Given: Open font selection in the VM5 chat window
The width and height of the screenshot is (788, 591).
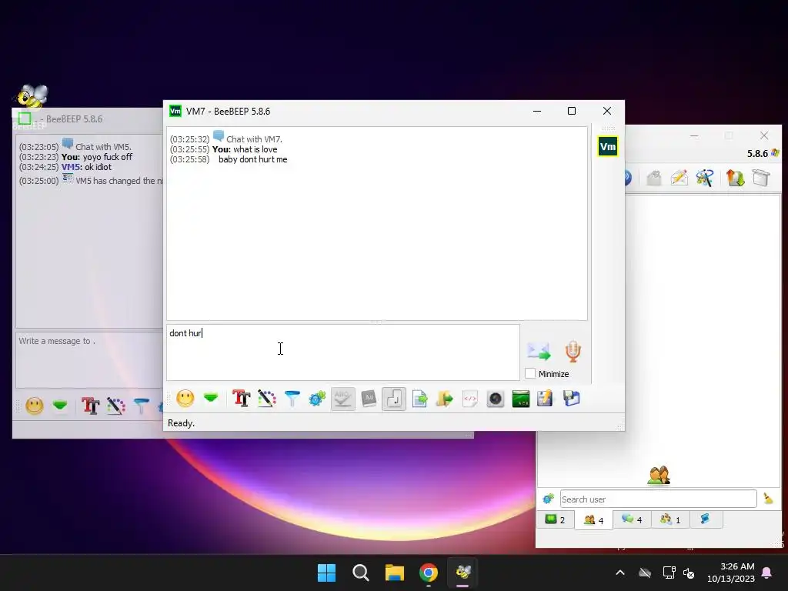Looking at the screenshot, I should coord(91,406).
